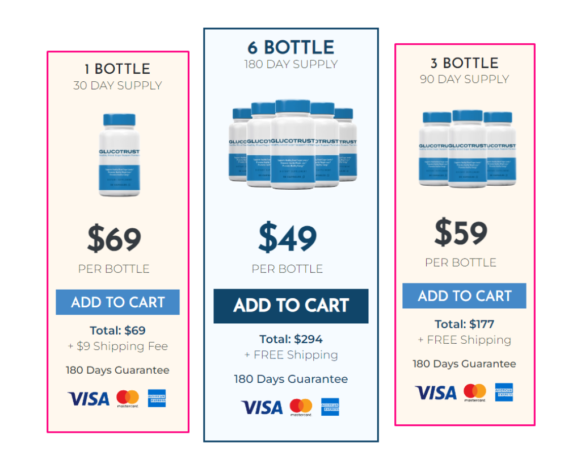Click the Mastercard icon under 3 Bottle
Screen dimensions: 581x459
(x=474, y=393)
